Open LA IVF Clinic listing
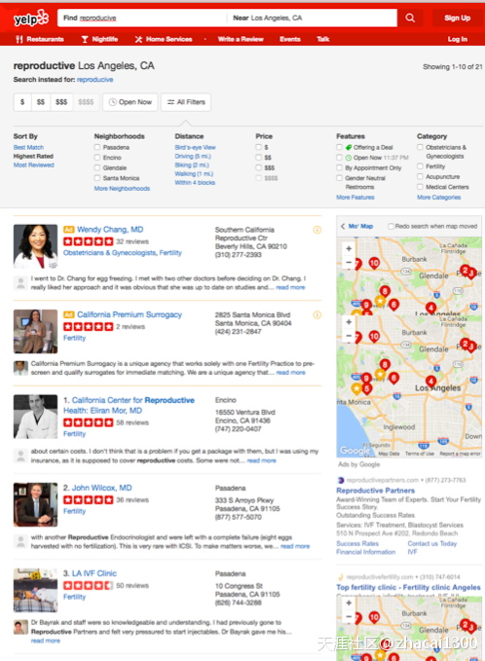Screen dimensions: 485x661 [94, 573]
